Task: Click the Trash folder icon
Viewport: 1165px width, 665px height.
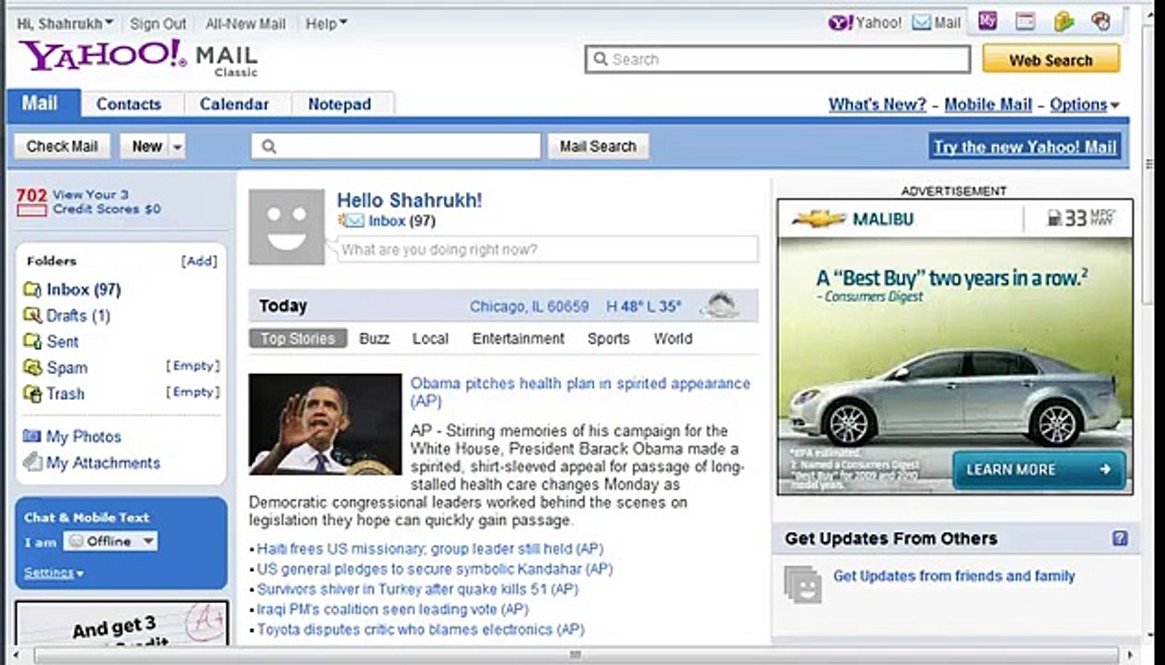Action: pyautogui.click(x=32, y=393)
